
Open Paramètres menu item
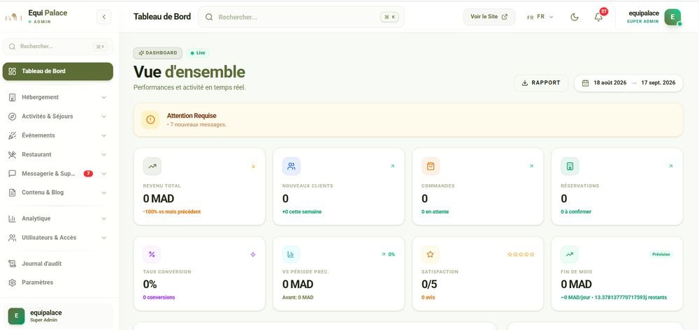pos(58,283)
